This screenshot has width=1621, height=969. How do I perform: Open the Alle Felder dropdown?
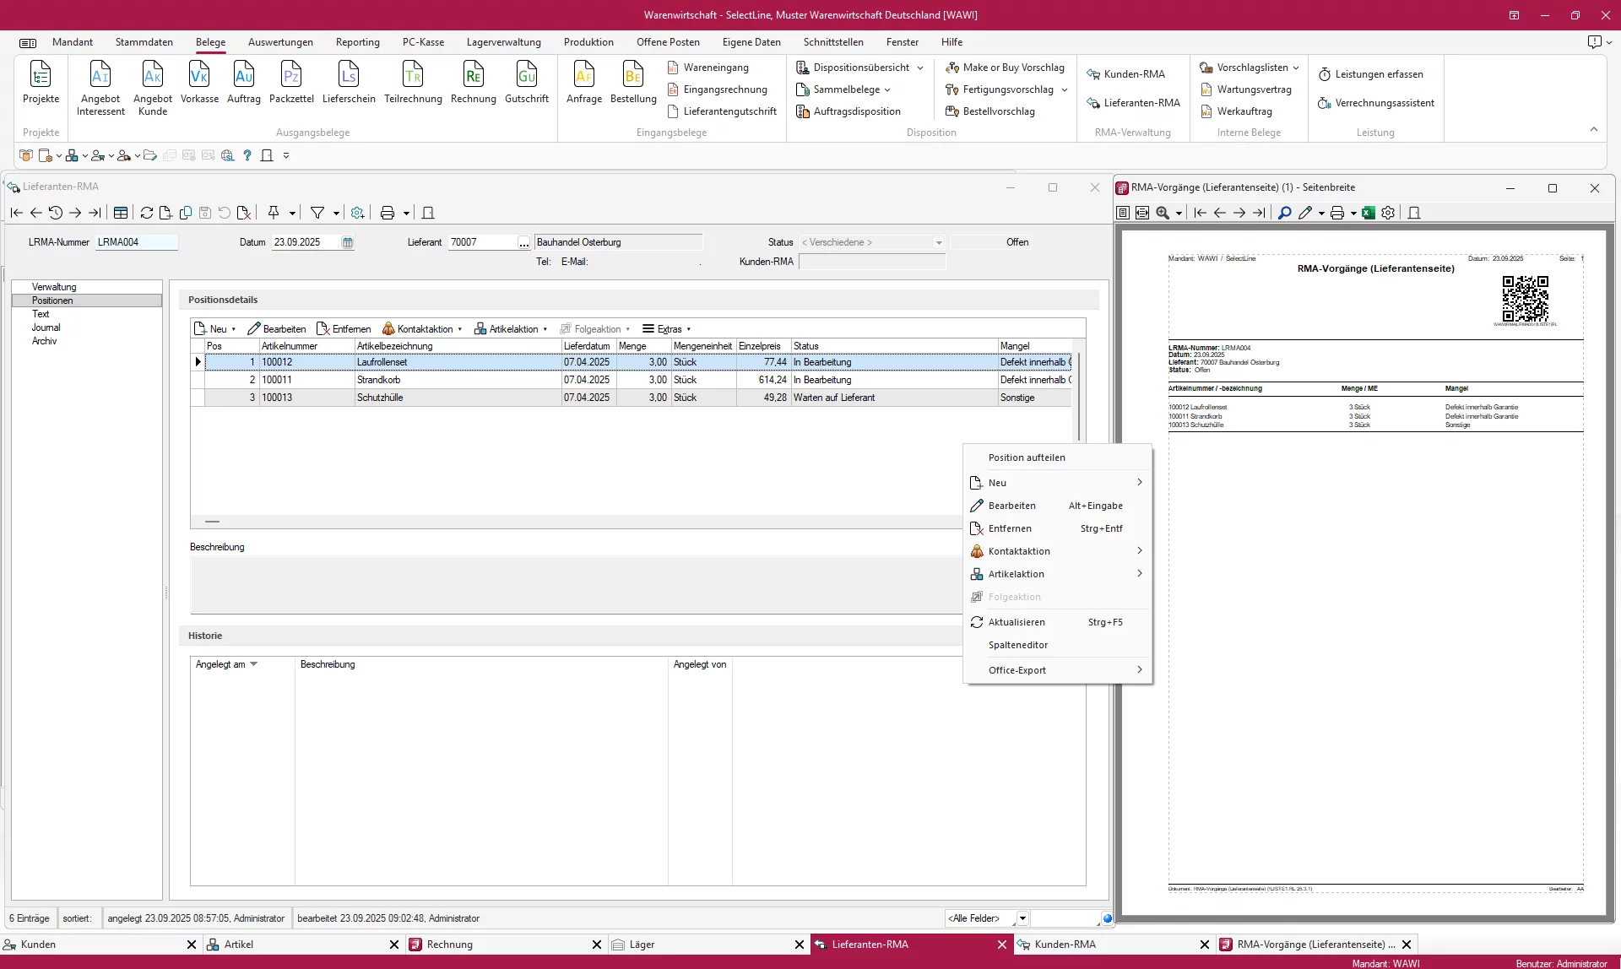pos(1022,918)
